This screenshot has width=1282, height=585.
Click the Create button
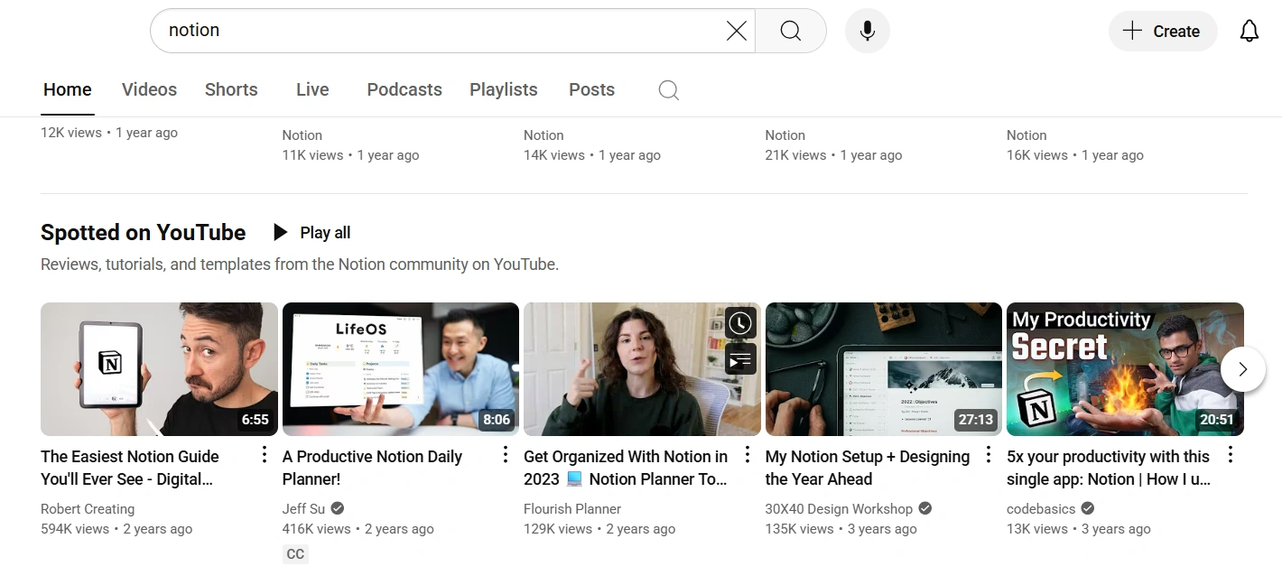(1163, 31)
